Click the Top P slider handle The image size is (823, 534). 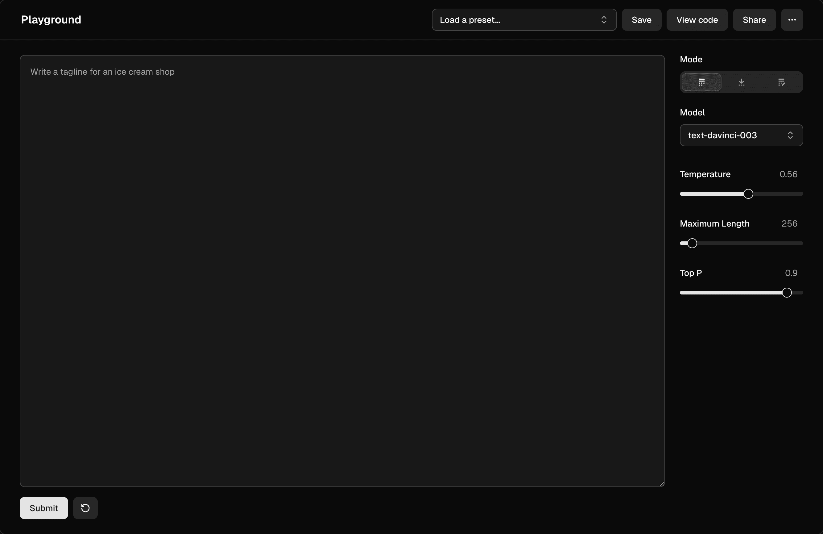point(787,292)
